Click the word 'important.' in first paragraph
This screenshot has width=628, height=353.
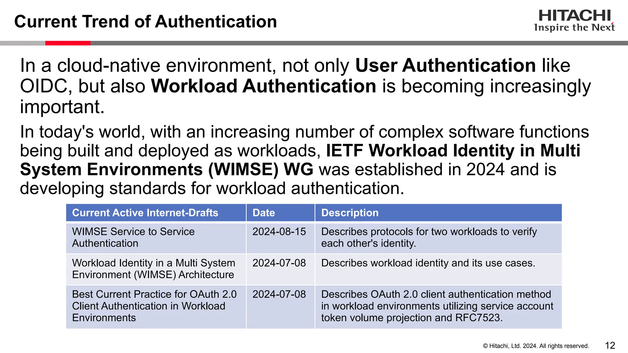point(62,107)
